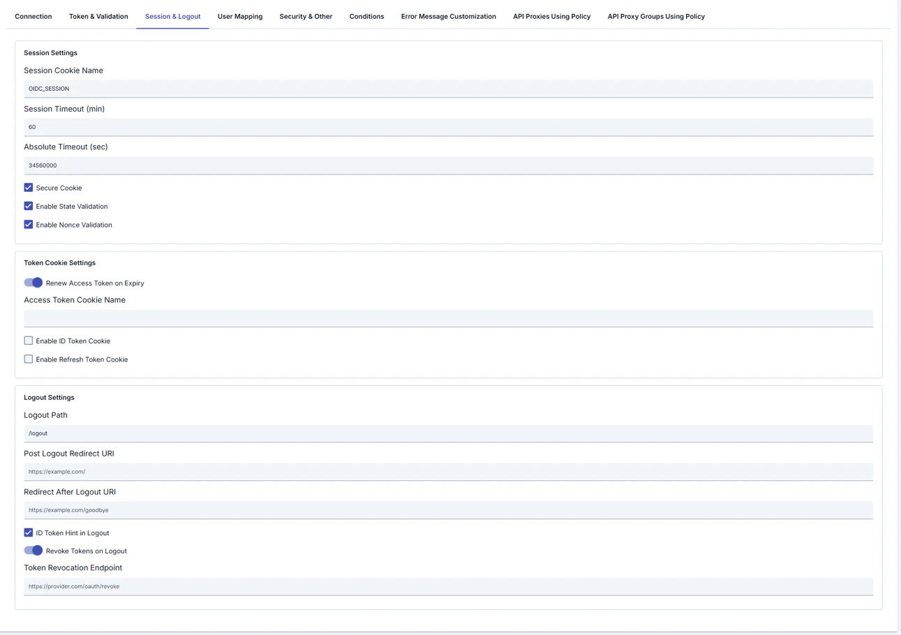Uncheck the Secure Cookie checkbox
This screenshot has height=635, width=901.
coord(28,187)
